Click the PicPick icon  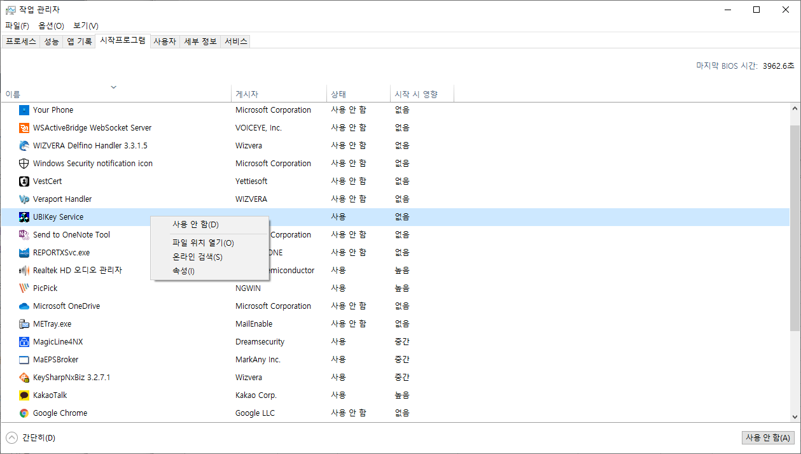tap(24, 288)
